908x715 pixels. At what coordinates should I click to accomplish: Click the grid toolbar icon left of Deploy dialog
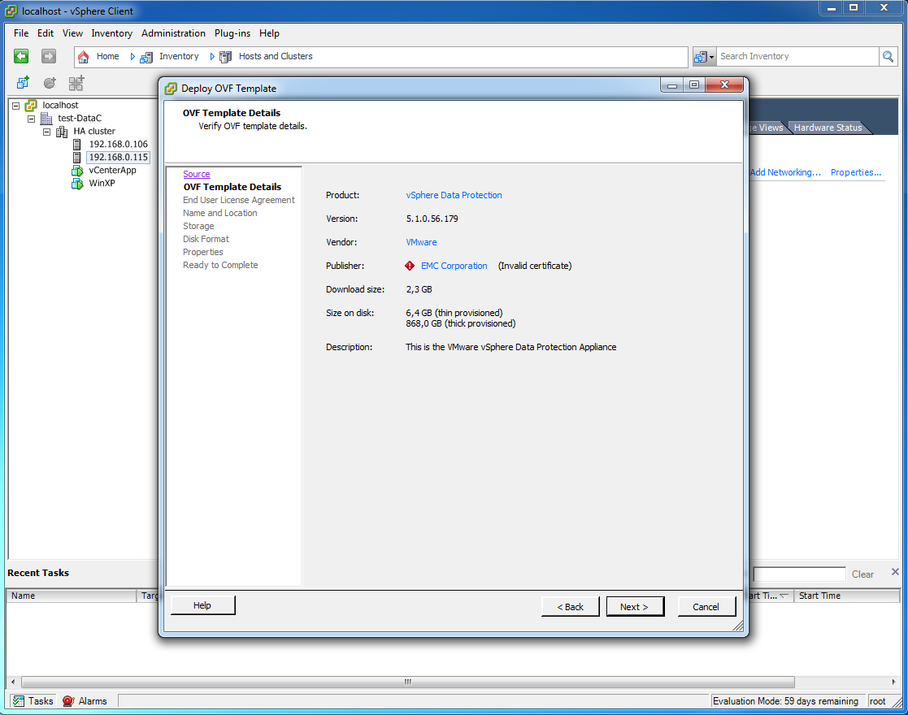point(76,83)
